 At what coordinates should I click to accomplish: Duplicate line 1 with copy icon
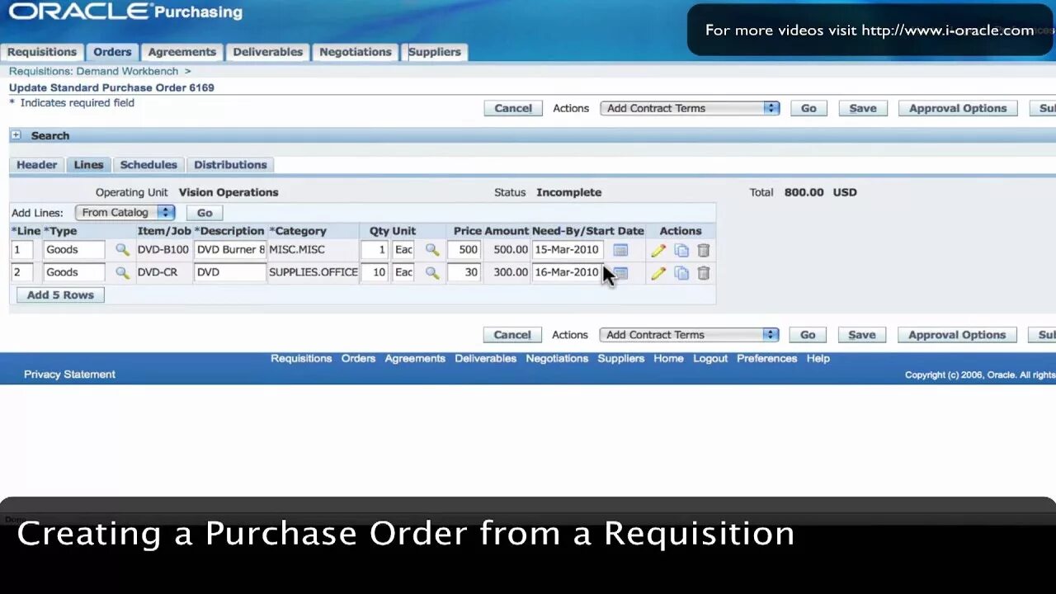point(681,251)
